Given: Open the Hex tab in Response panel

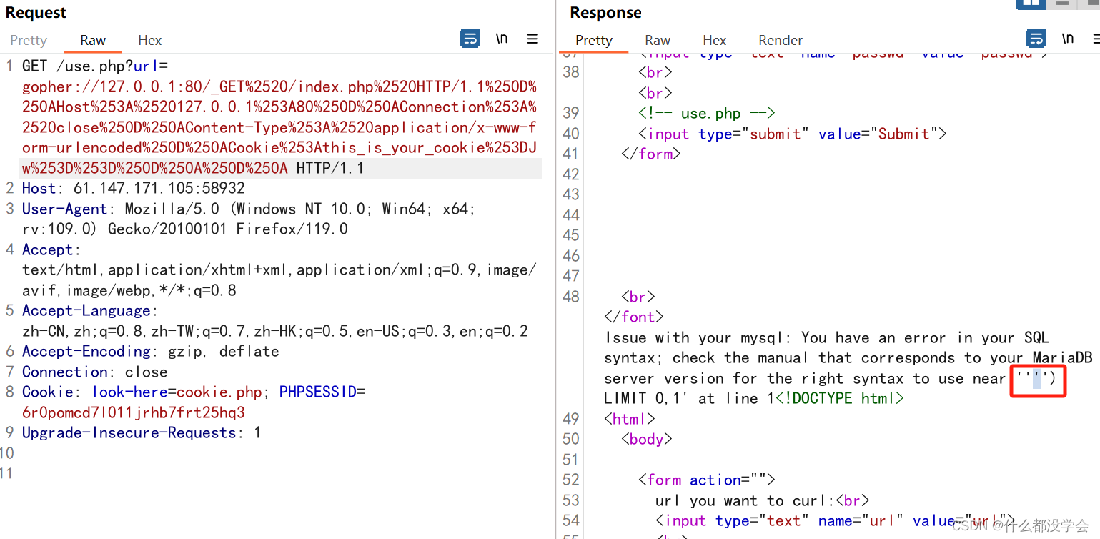Looking at the screenshot, I should point(715,40).
